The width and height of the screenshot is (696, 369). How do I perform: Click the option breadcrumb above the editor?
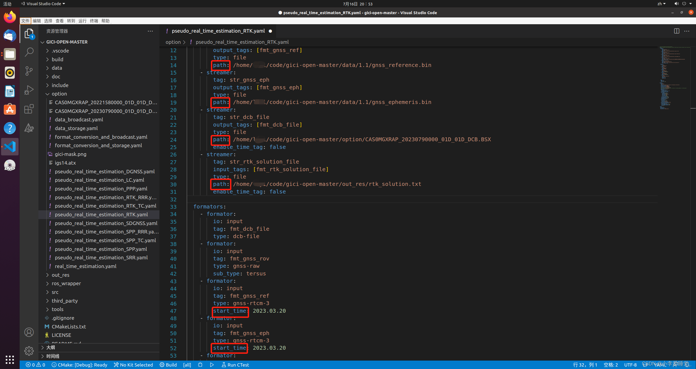[x=173, y=42]
